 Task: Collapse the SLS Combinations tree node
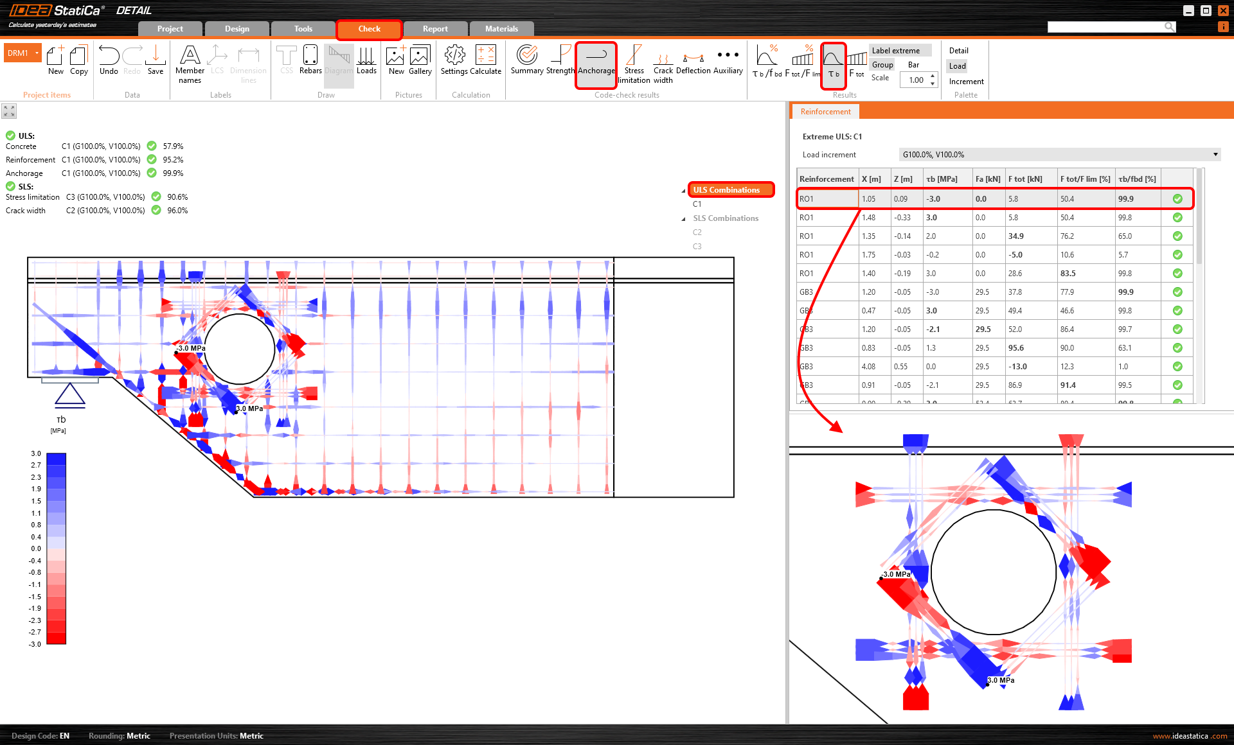[x=683, y=219]
